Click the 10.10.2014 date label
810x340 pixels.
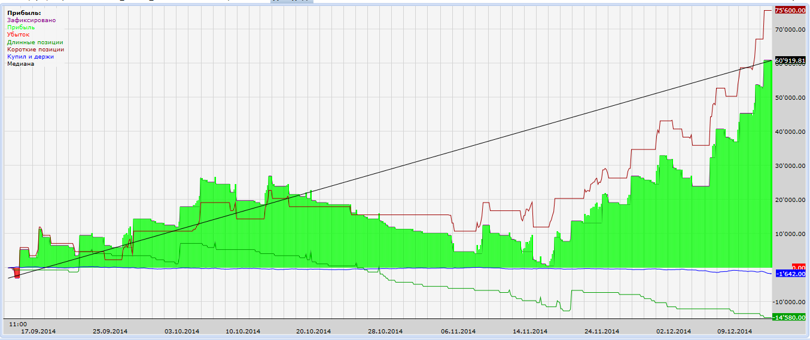(x=243, y=331)
